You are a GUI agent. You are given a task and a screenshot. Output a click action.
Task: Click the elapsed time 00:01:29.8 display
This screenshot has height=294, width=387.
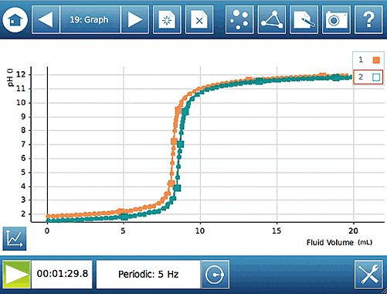pyautogui.click(x=62, y=274)
